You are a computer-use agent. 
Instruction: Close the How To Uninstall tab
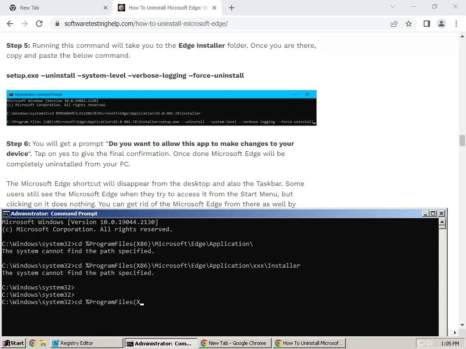coord(214,8)
